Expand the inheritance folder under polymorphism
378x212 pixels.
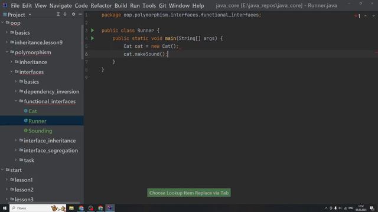click(x=11, y=62)
